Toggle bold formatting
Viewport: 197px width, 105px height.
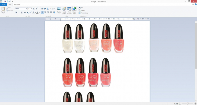tap(16, 13)
